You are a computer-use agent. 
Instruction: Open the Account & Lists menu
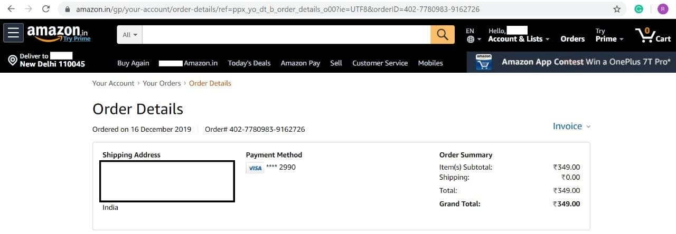click(518, 38)
